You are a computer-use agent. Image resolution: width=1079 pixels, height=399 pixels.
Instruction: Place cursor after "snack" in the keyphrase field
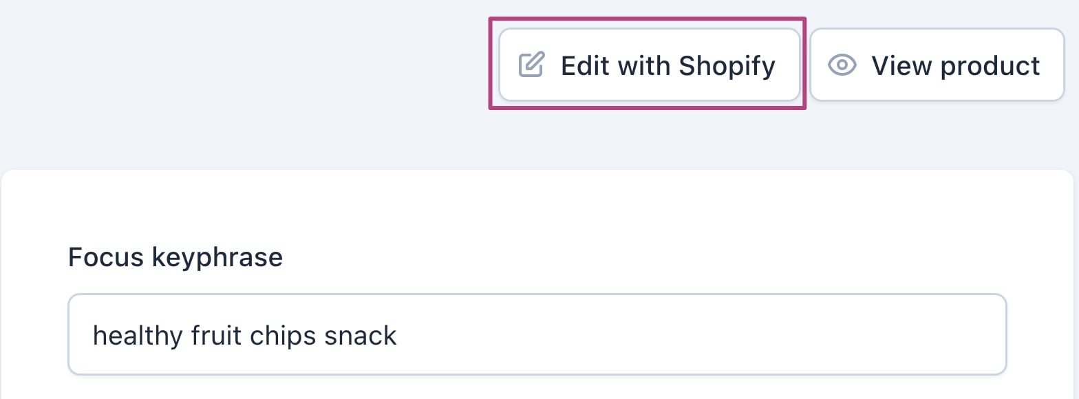click(398, 336)
